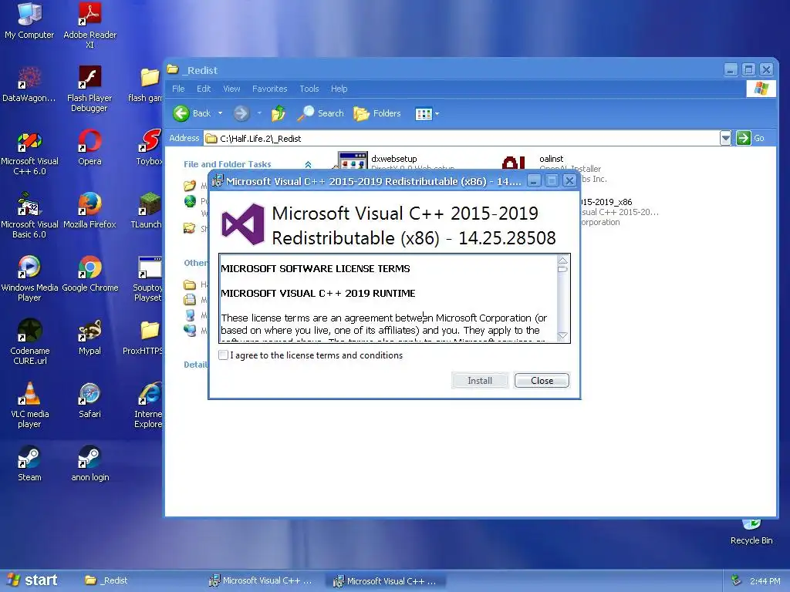790x592 pixels.
Task: Click the Address bar path field
Action: 461,138
